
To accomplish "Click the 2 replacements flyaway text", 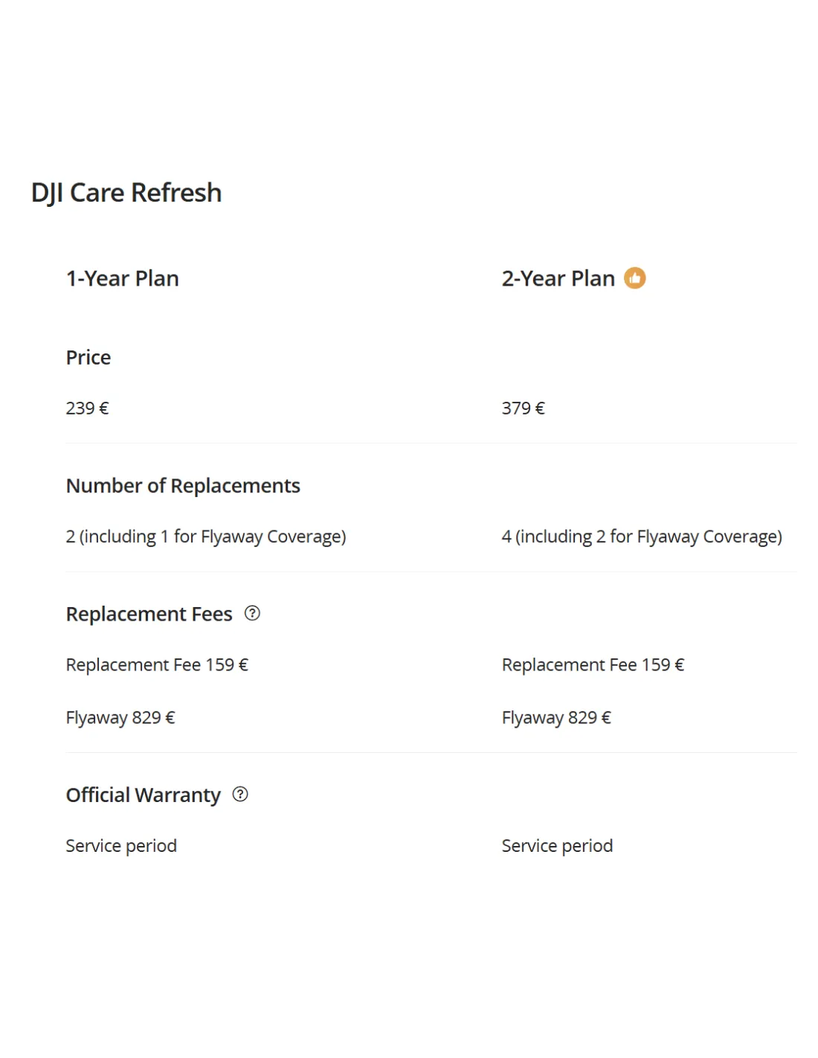I will pos(206,536).
